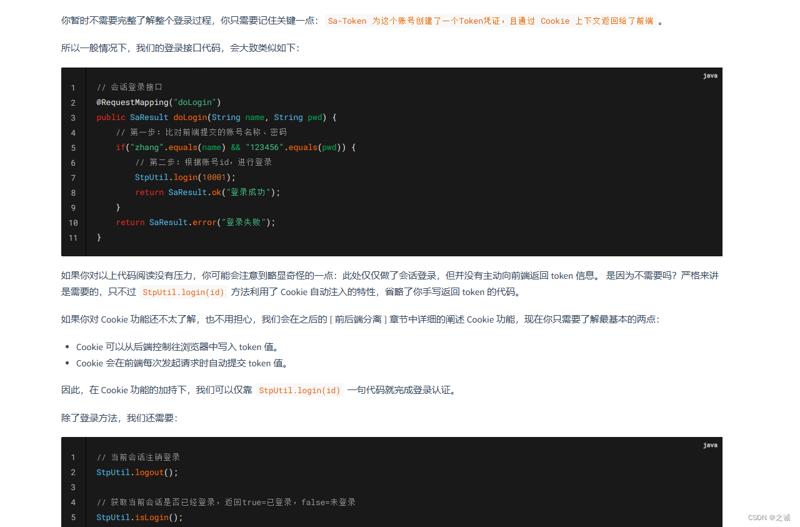Click inline code StpUtil.login(id) after "我们可以仅靠"

[x=300, y=391]
